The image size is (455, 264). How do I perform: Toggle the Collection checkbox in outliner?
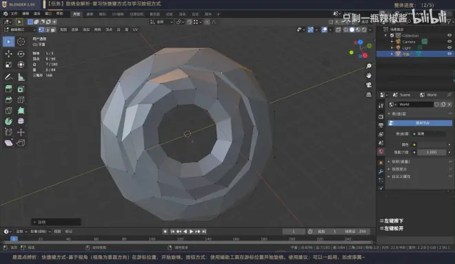point(392,35)
